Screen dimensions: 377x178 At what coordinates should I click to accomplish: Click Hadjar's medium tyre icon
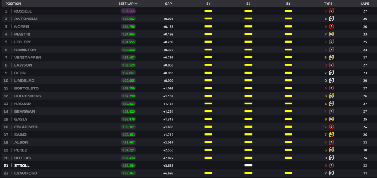(331, 104)
